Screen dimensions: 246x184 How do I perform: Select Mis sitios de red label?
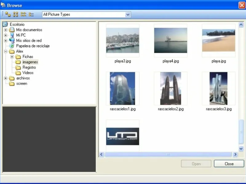tap(29, 40)
